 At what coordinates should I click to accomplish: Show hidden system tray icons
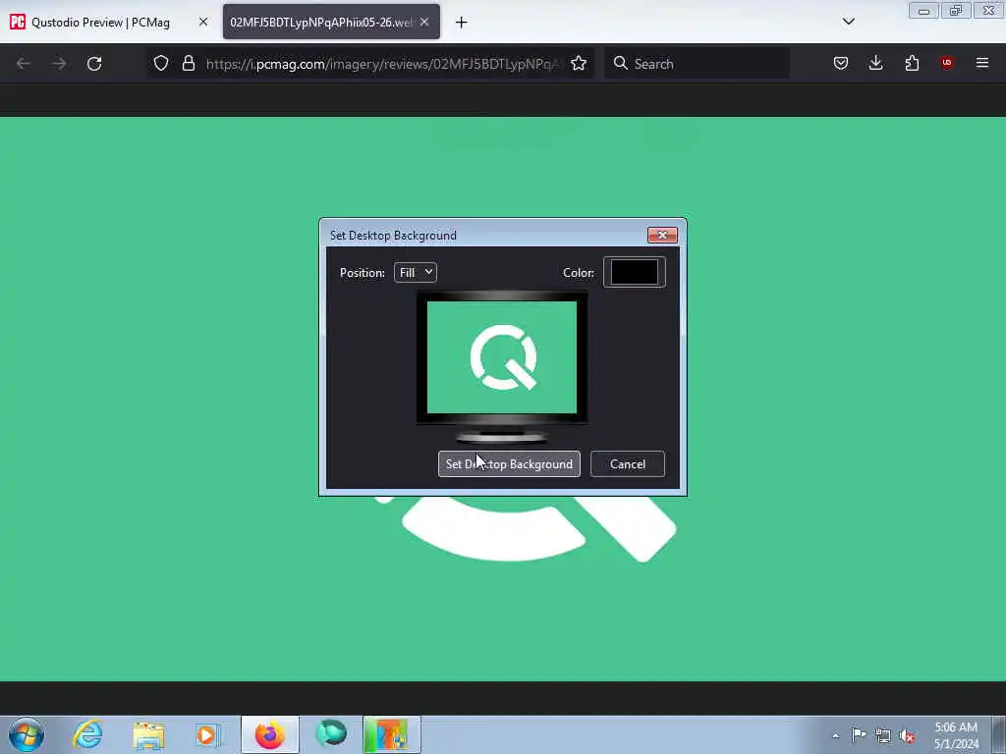(835, 736)
